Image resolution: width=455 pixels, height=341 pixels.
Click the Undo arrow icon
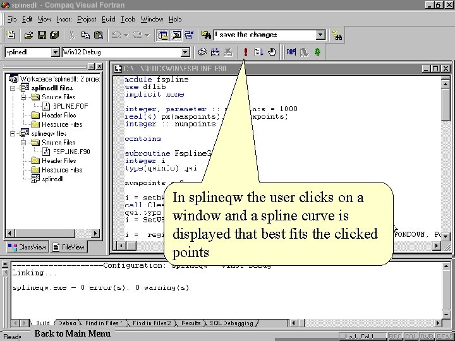pos(116,35)
